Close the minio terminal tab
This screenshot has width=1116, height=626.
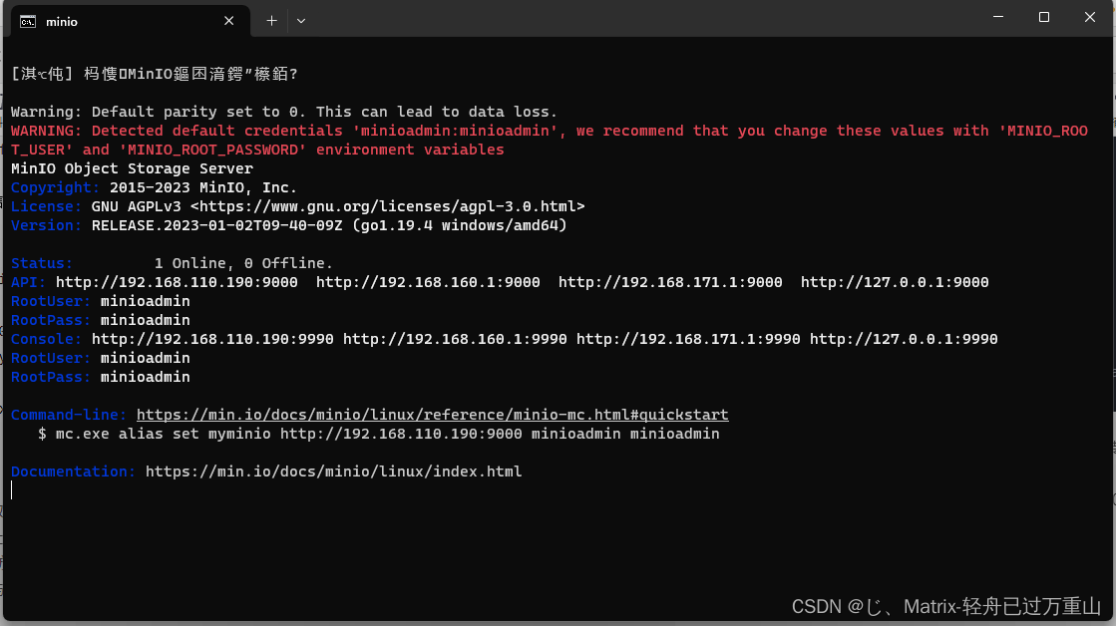click(228, 20)
